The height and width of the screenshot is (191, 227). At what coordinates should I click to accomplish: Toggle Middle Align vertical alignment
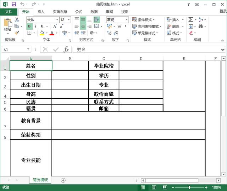[x=83, y=20]
